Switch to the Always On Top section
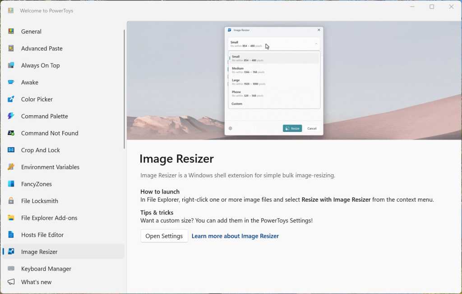Image resolution: width=462 pixels, height=294 pixels. tap(40, 65)
